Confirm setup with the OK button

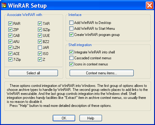click(x=64, y=118)
